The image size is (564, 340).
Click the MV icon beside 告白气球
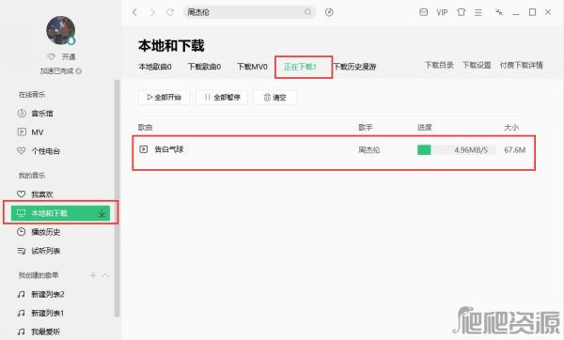pyautogui.click(x=144, y=149)
